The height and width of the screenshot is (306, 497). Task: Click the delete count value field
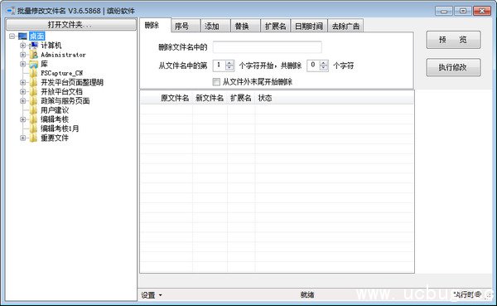point(313,66)
